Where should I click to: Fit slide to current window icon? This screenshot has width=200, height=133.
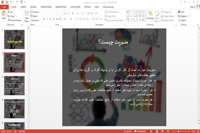point(198,131)
